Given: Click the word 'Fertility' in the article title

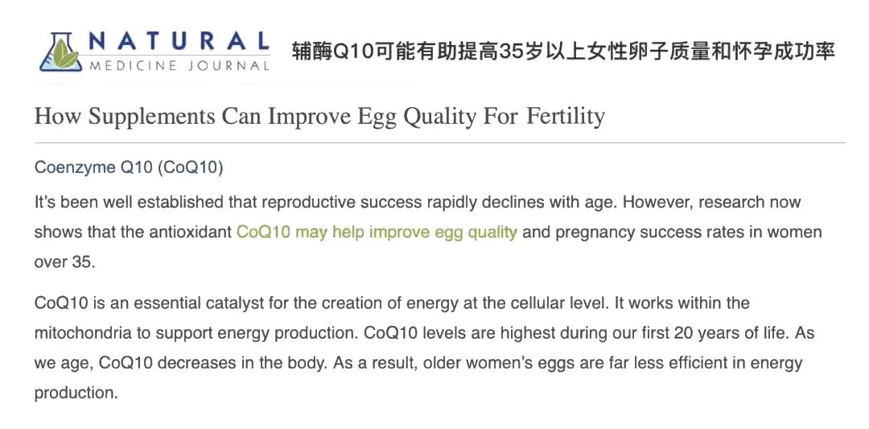Looking at the screenshot, I should [566, 116].
